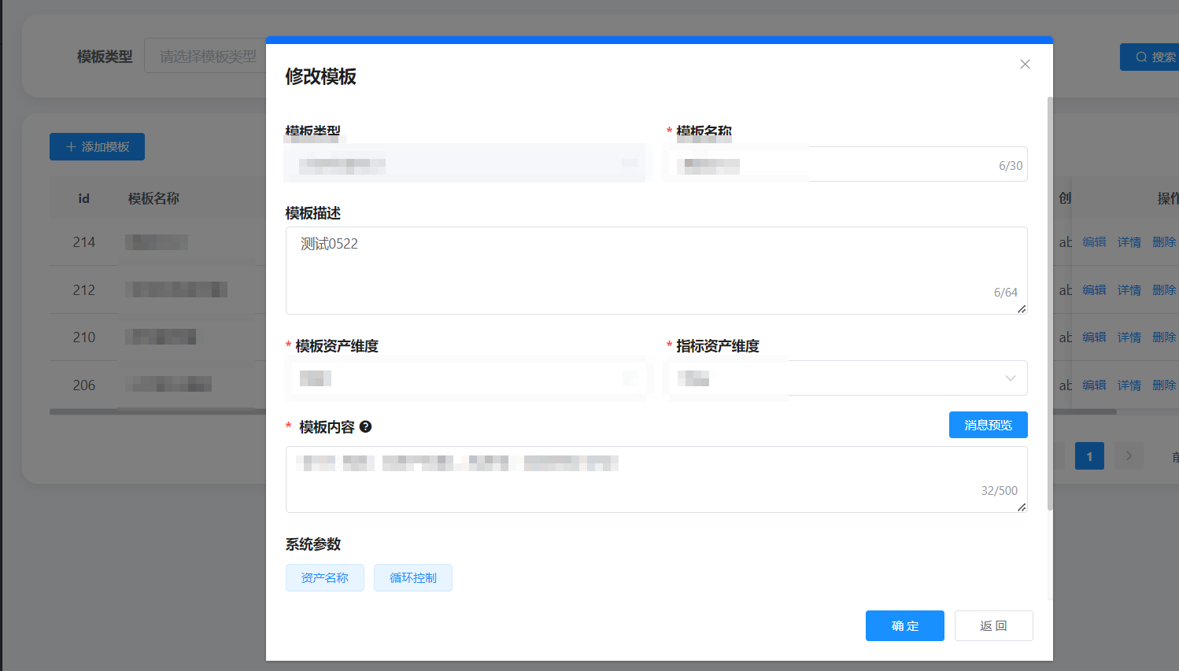Screen dimensions: 1179x671
Task: Click 编辑 in row 210
Action: [1094, 337]
